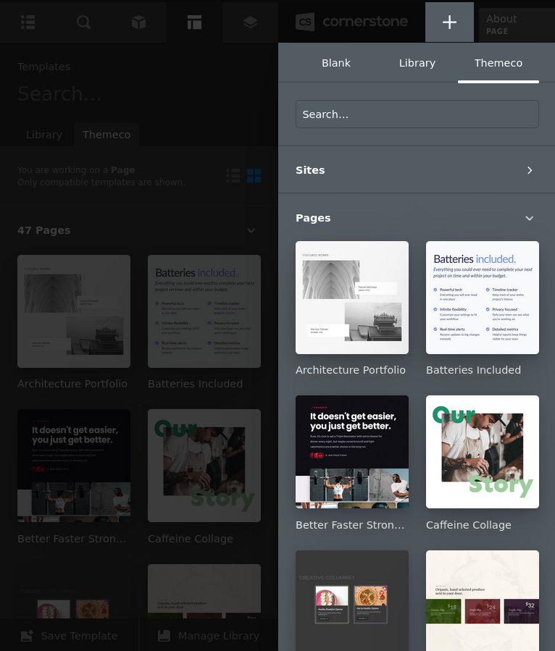Select Better Faster Stronger thumbnail in the right panel
Viewport: 555px width, 651px height.
pyautogui.click(x=352, y=452)
